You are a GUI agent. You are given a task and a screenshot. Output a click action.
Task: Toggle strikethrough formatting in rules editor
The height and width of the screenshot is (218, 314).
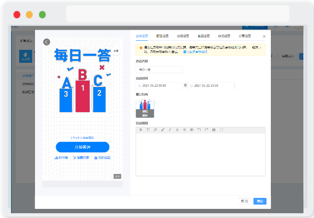[185, 130]
